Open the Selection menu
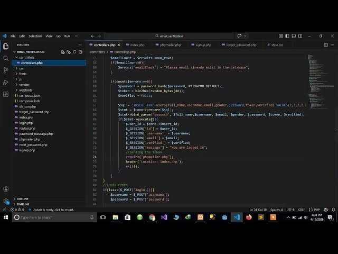338x254 pixels. pyautogui.click(x=35, y=36)
